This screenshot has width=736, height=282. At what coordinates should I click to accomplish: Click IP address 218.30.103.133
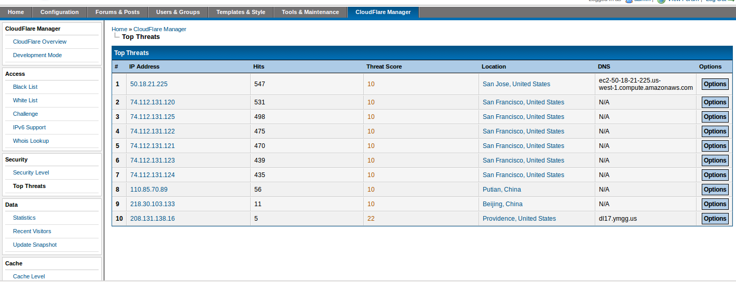click(153, 204)
